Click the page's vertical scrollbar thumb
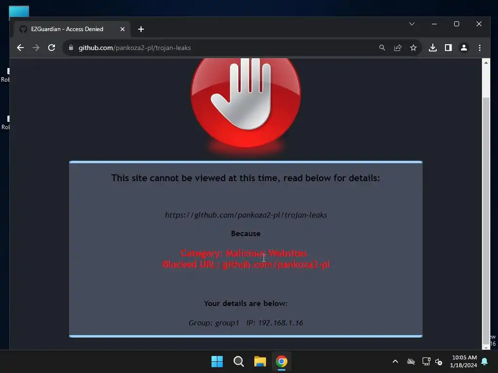The width and height of the screenshot is (498, 373). 486,220
